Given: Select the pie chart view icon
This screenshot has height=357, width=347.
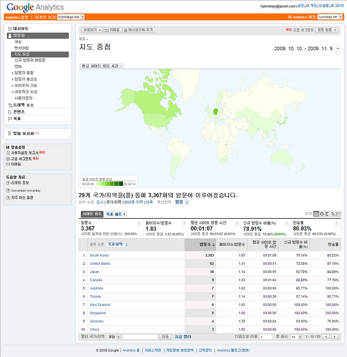Looking at the screenshot, I should coord(322,213).
